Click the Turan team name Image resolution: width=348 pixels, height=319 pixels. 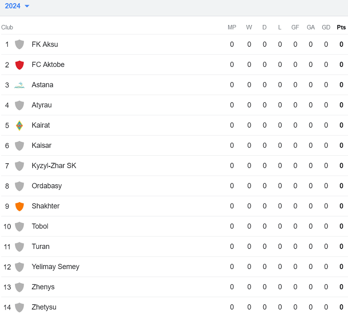[x=41, y=247]
